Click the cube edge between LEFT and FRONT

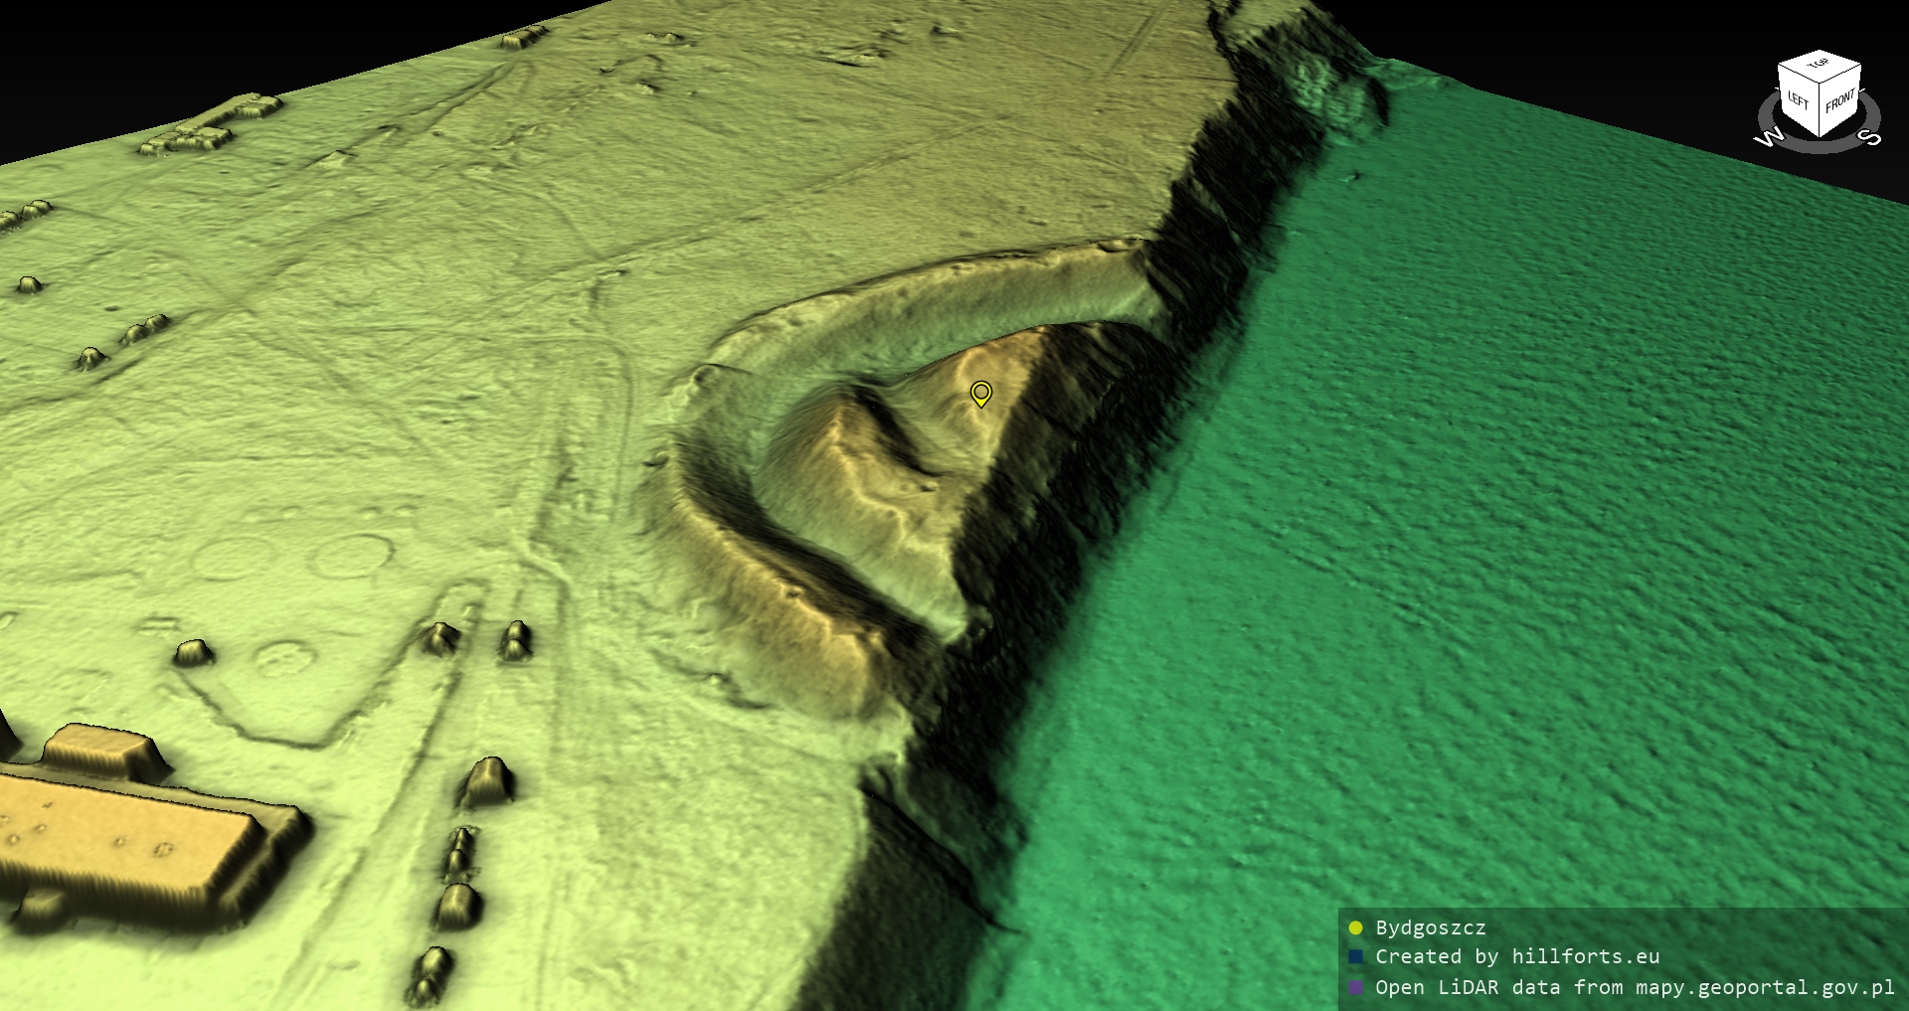[1821, 111]
